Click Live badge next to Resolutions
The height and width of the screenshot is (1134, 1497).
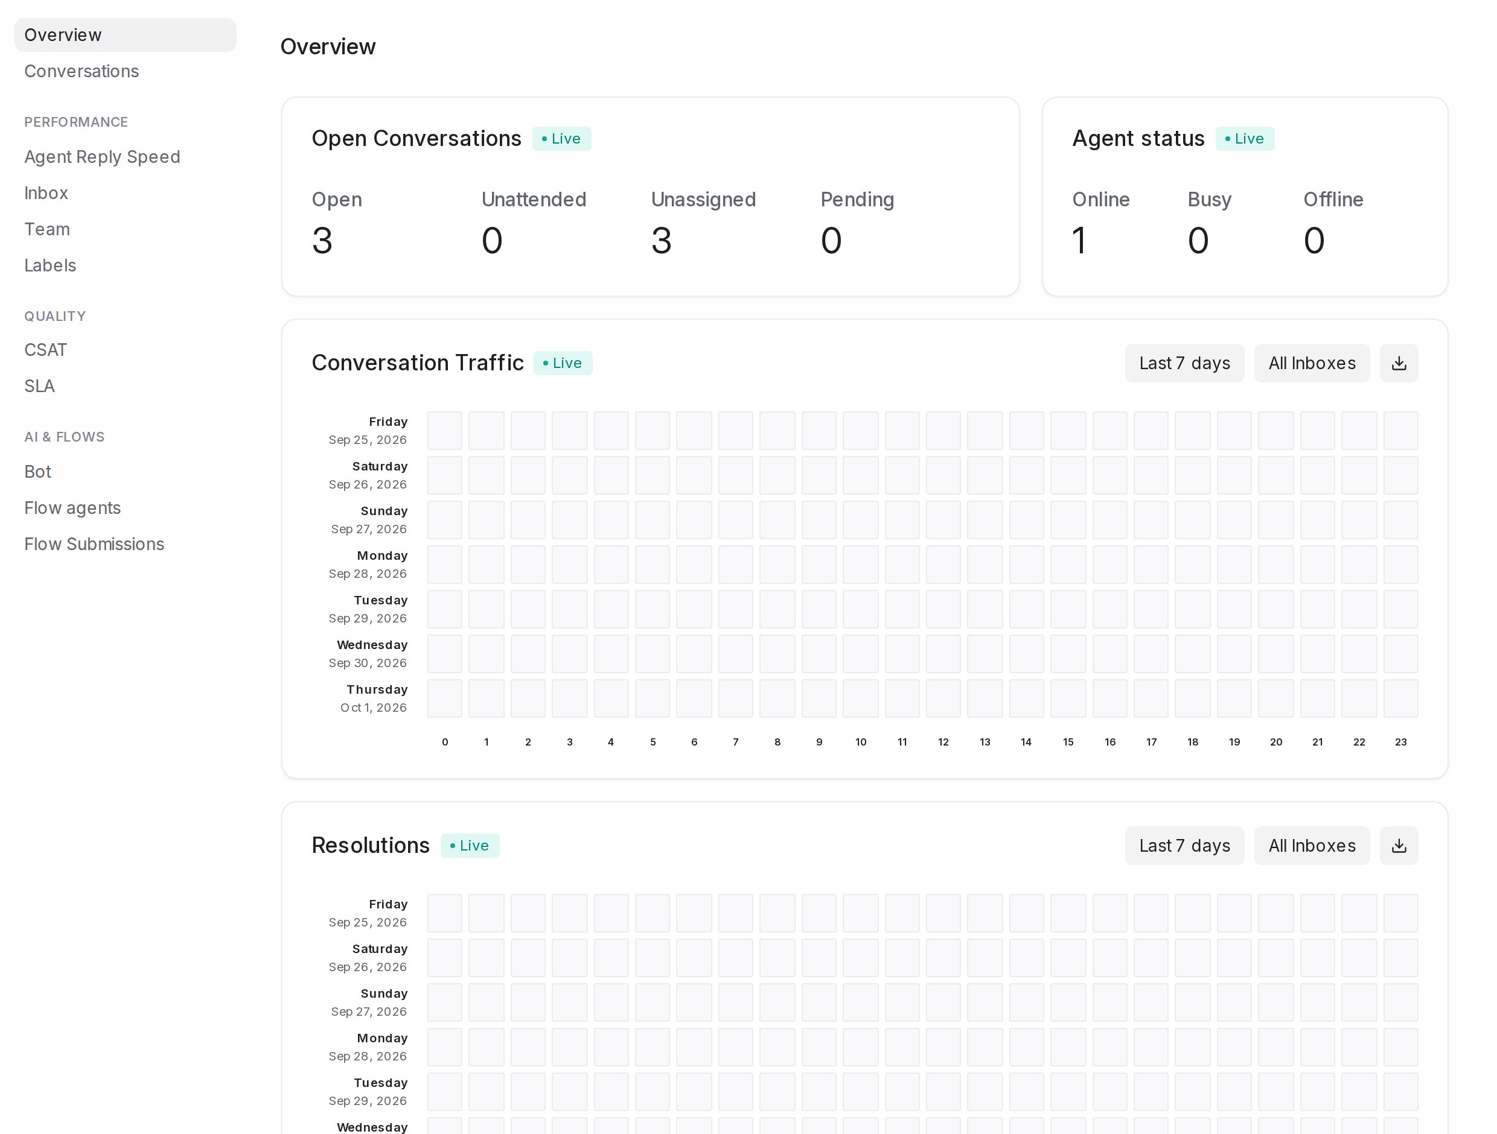(470, 845)
